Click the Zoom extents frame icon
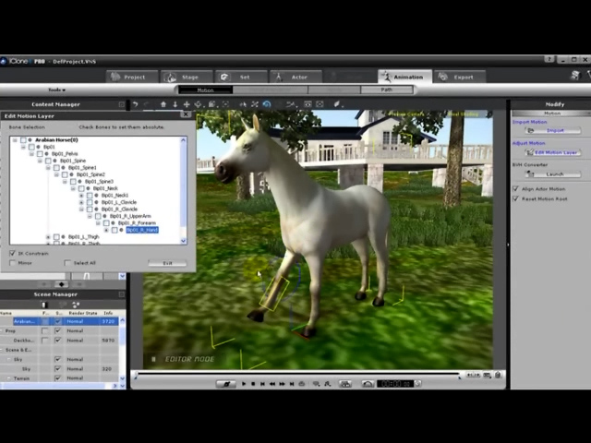The image size is (591, 443). [225, 104]
